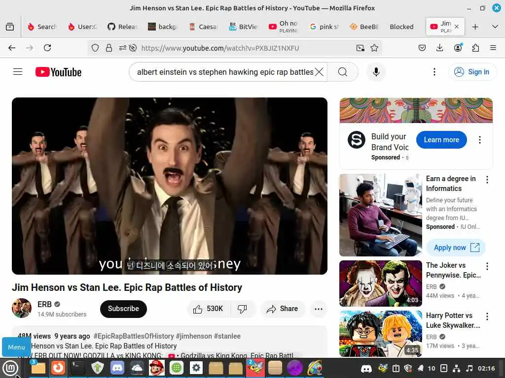Switch to the Caesar tab
505x378 pixels.
tap(203, 27)
